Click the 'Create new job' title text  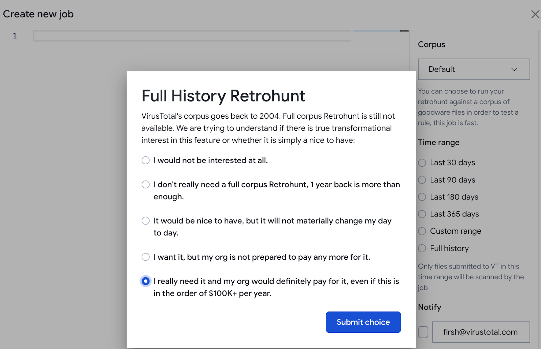pos(38,14)
